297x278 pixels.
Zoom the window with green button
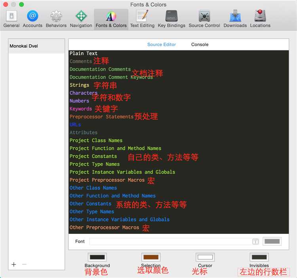(x=21, y=4)
